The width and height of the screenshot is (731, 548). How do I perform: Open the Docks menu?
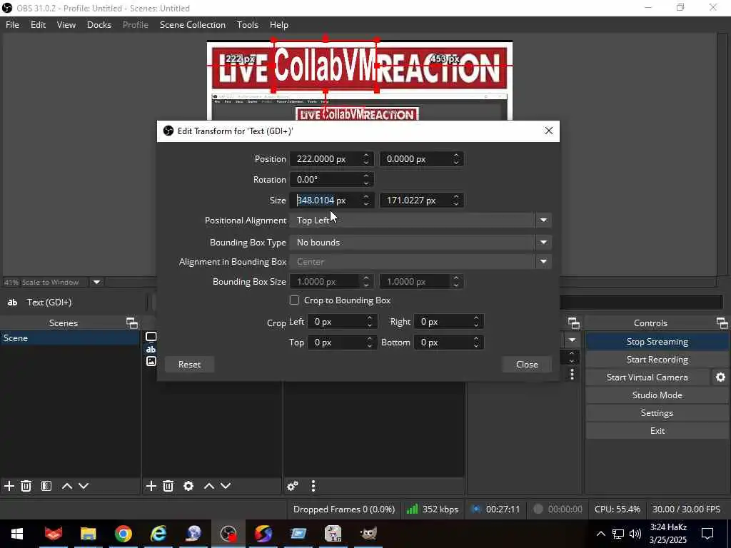click(x=99, y=25)
